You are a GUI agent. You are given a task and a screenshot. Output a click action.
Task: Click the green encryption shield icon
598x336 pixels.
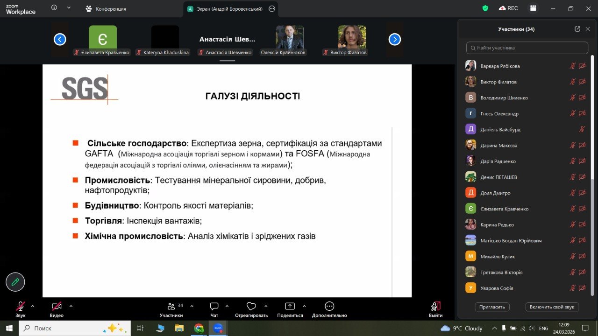pyautogui.click(x=485, y=8)
